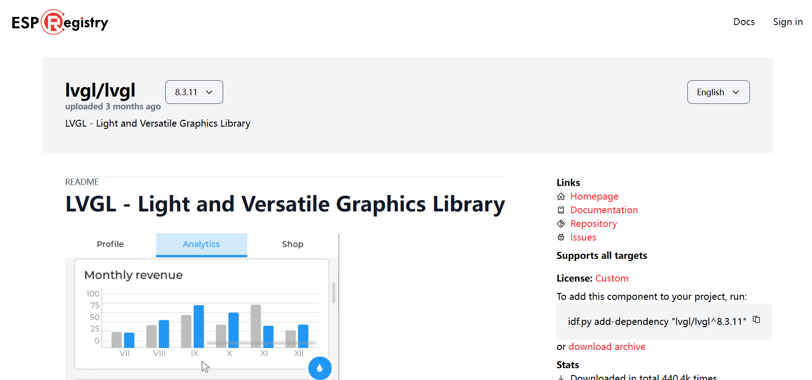Open the 8.3.11 version dropdown
Image resolution: width=812 pixels, height=380 pixels.
pyautogui.click(x=194, y=92)
